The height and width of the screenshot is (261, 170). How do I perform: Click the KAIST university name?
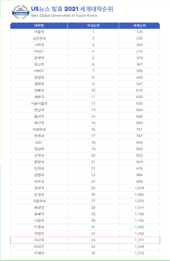39,51
